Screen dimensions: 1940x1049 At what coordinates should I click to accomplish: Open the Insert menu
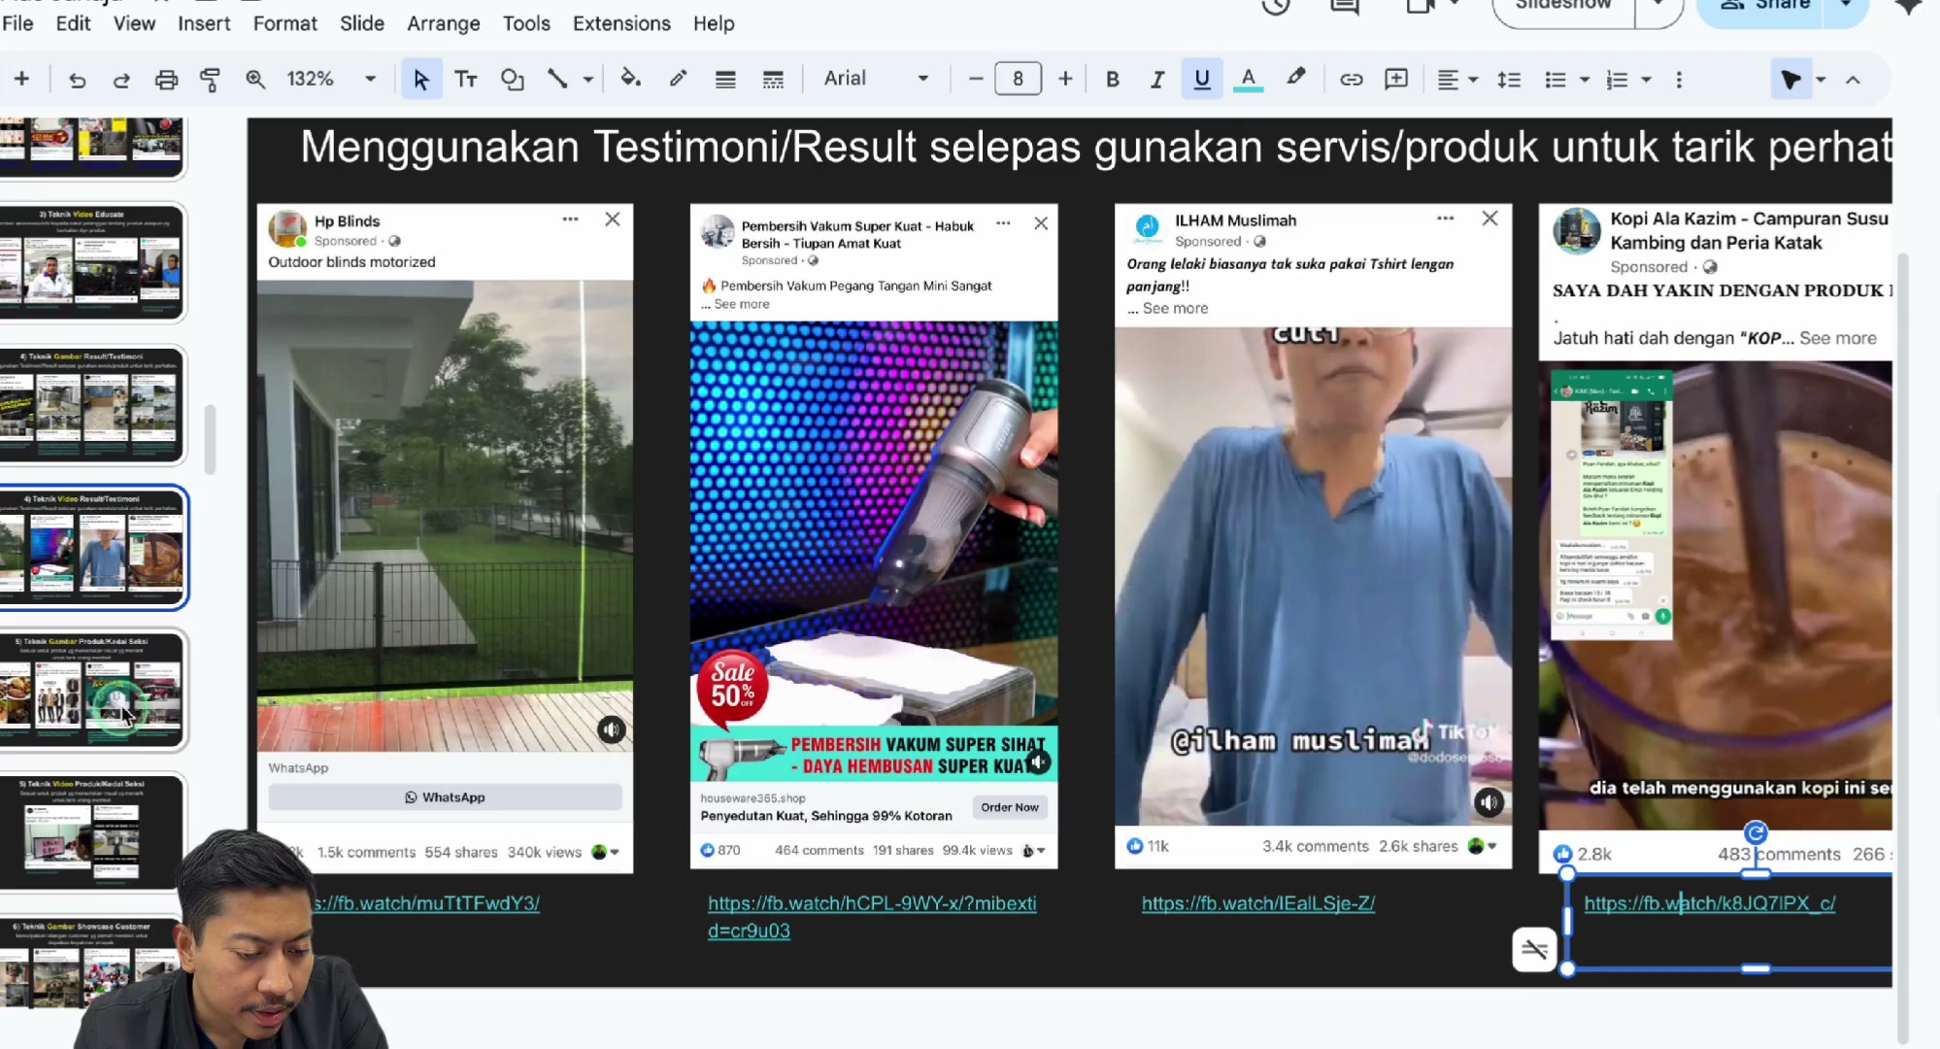click(204, 23)
